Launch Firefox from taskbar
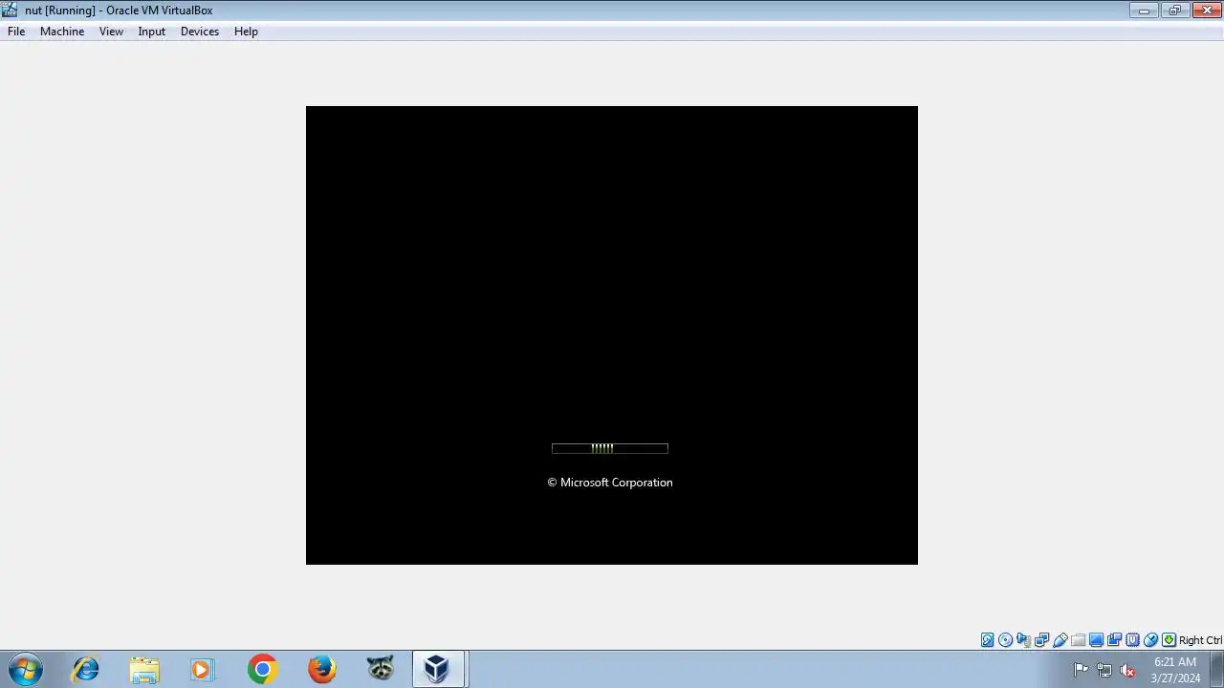The height and width of the screenshot is (688, 1224). tap(321, 669)
